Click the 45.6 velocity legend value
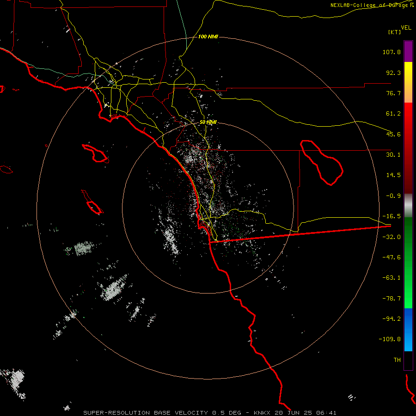The image size is (416, 416). tap(393, 134)
